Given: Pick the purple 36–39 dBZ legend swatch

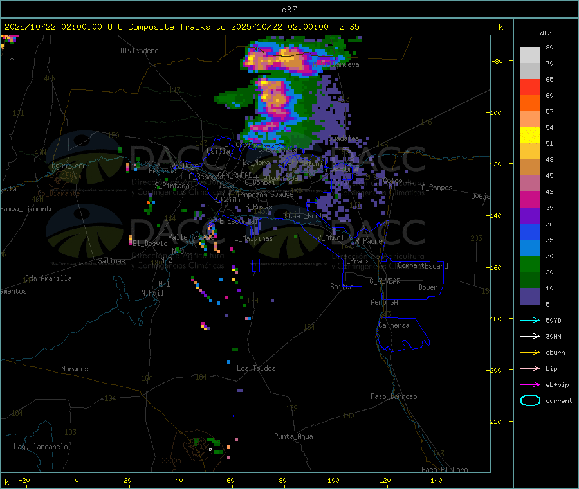Looking at the screenshot, I should click(530, 216).
